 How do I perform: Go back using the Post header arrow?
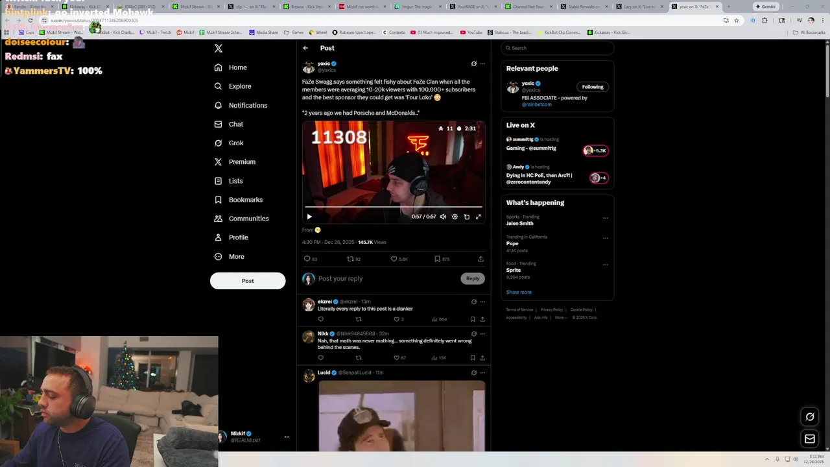coord(305,48)
